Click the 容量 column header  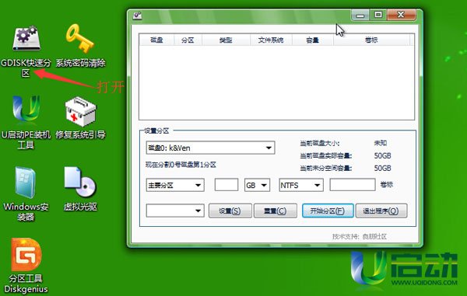pos(313,40)
